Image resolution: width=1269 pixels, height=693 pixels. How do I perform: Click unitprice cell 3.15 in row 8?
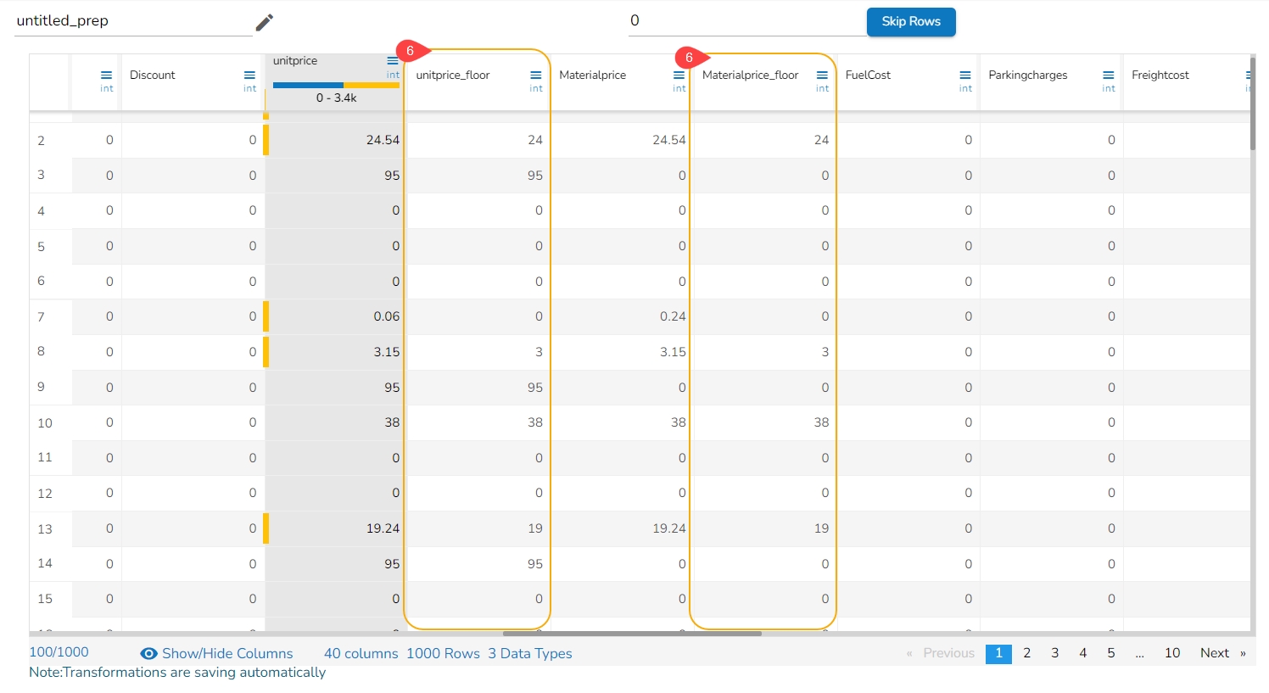tap(336, 352)
